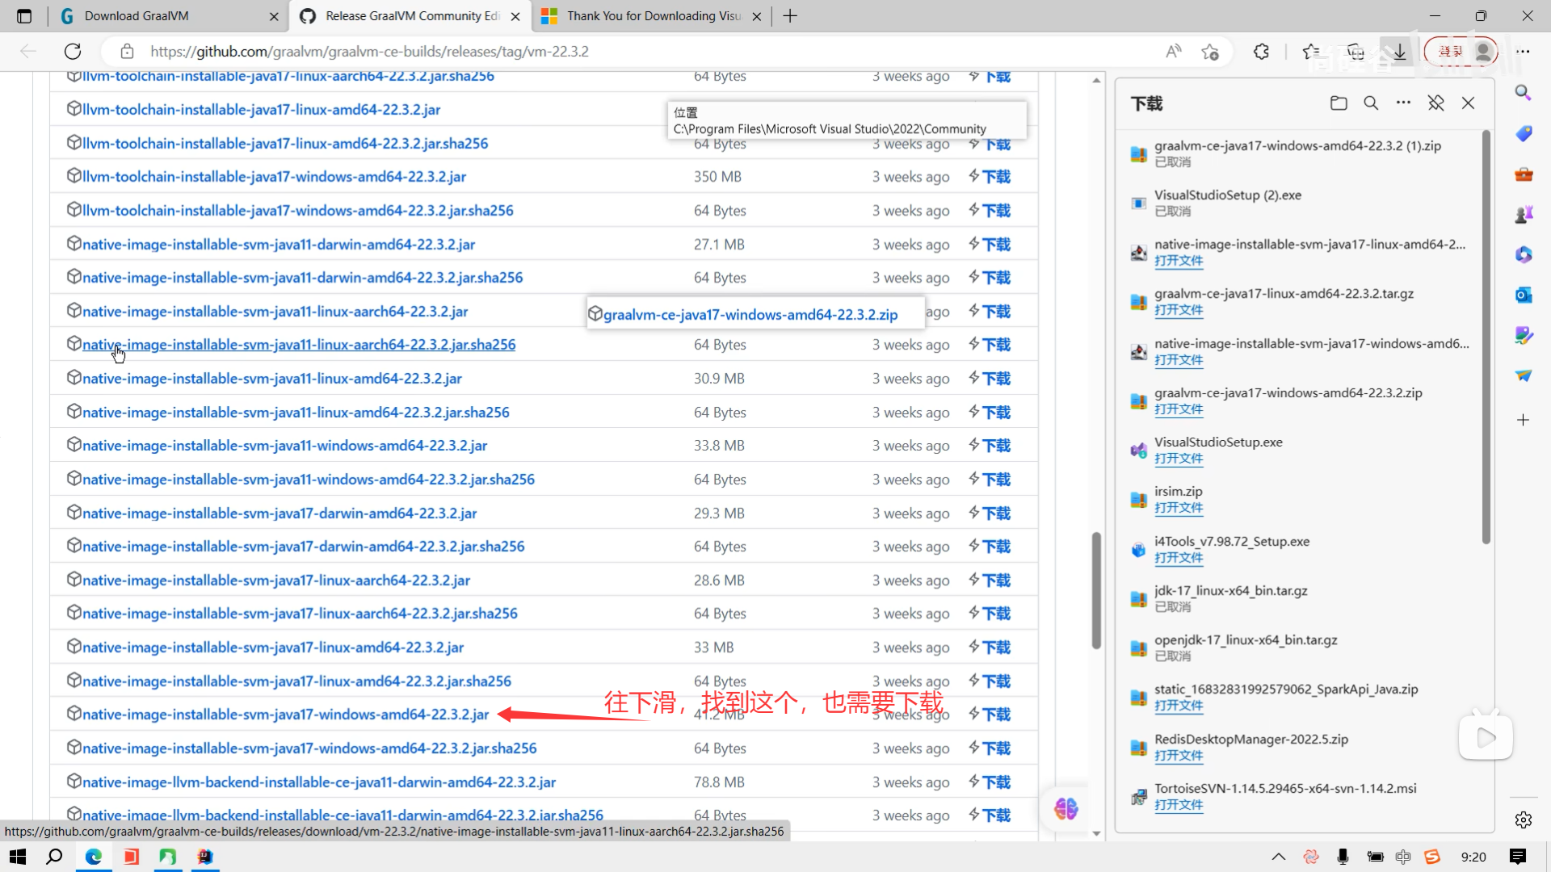Image resolution: width=1551 pixels, height=872 pixels.
Task: Open file link under VisualStudioSetup.exe
Action: coord(1179,459)
